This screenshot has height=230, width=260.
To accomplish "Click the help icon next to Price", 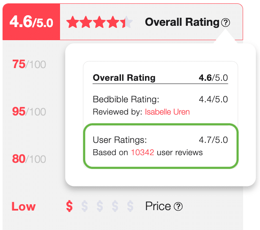I will tap(178, 206).
